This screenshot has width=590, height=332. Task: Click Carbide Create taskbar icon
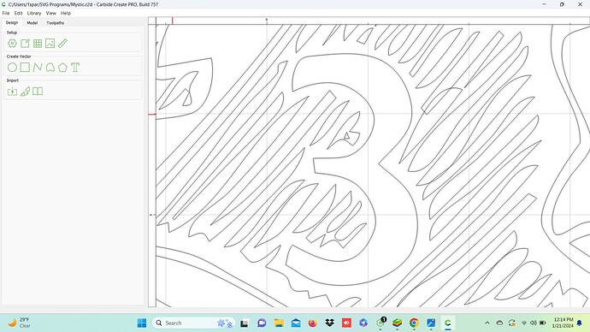coord(448,323)
